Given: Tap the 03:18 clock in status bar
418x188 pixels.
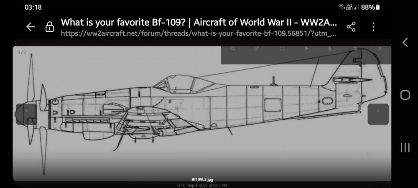Looking at the screenshot, I should pyautogui.click(x=33, y=7).
